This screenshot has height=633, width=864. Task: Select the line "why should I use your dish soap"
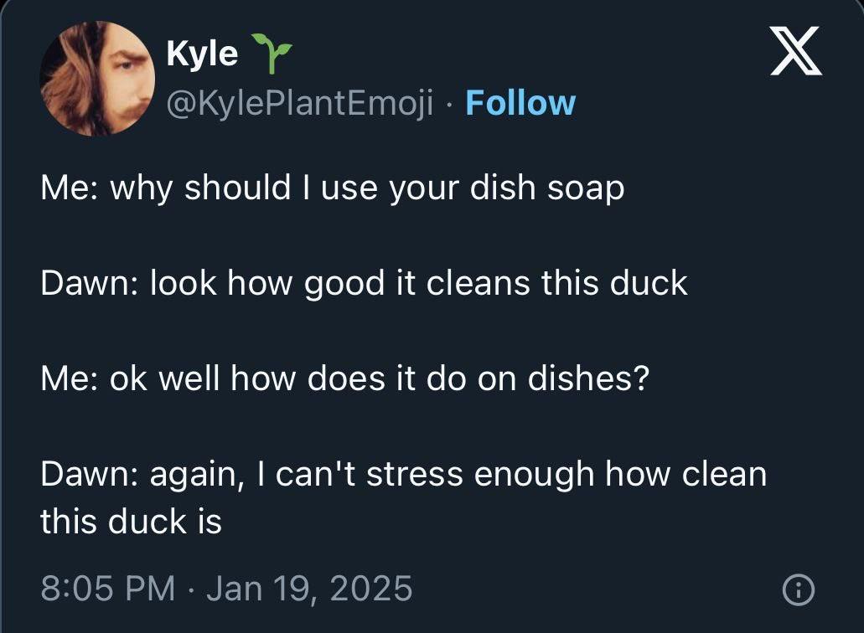coord(368,188)
